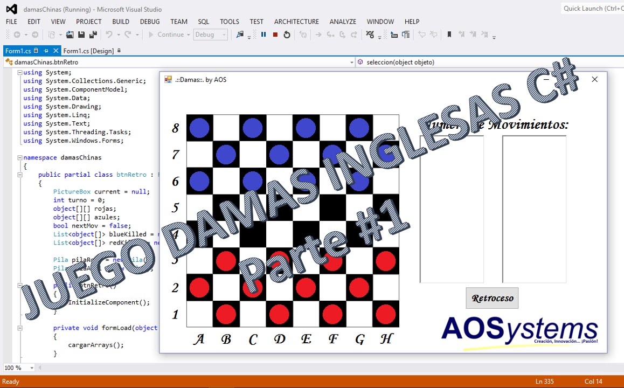Select the Form1.cs code tab
624x388 pixels.
coord(18,51)
